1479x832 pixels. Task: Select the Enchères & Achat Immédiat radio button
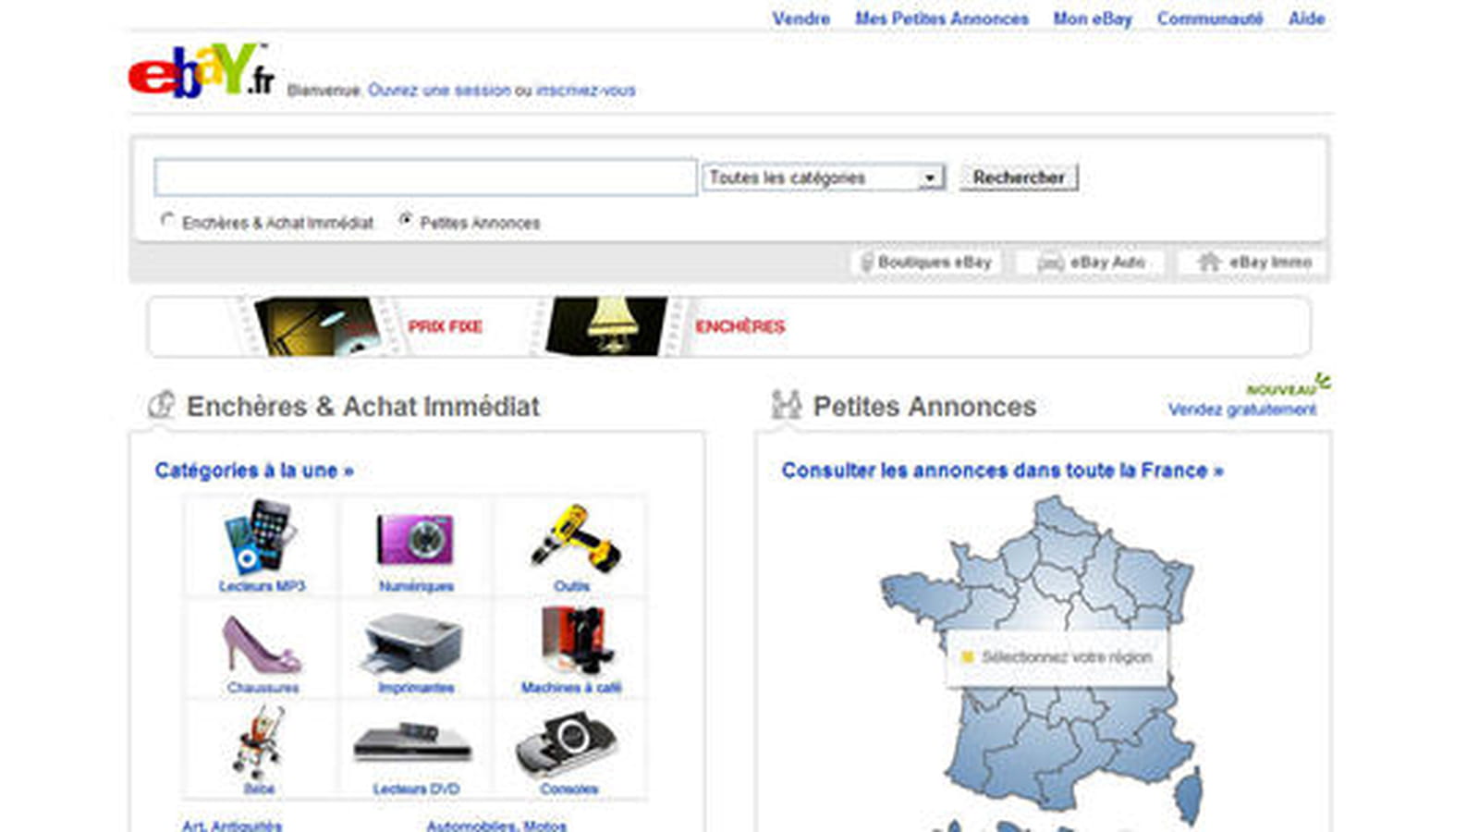click(x=167, y=220)
